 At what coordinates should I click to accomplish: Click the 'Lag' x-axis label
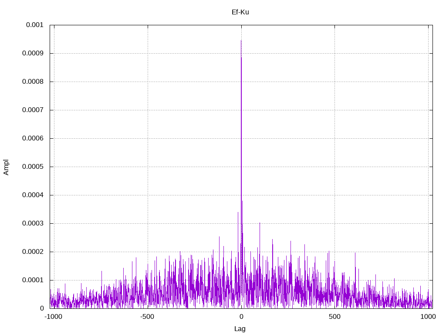pos(240,329)
